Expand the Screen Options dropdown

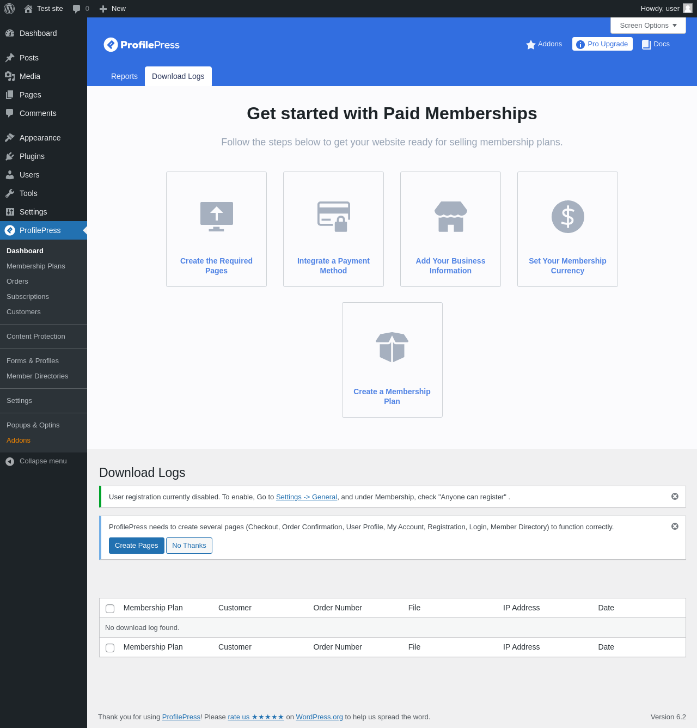(648, 26)
